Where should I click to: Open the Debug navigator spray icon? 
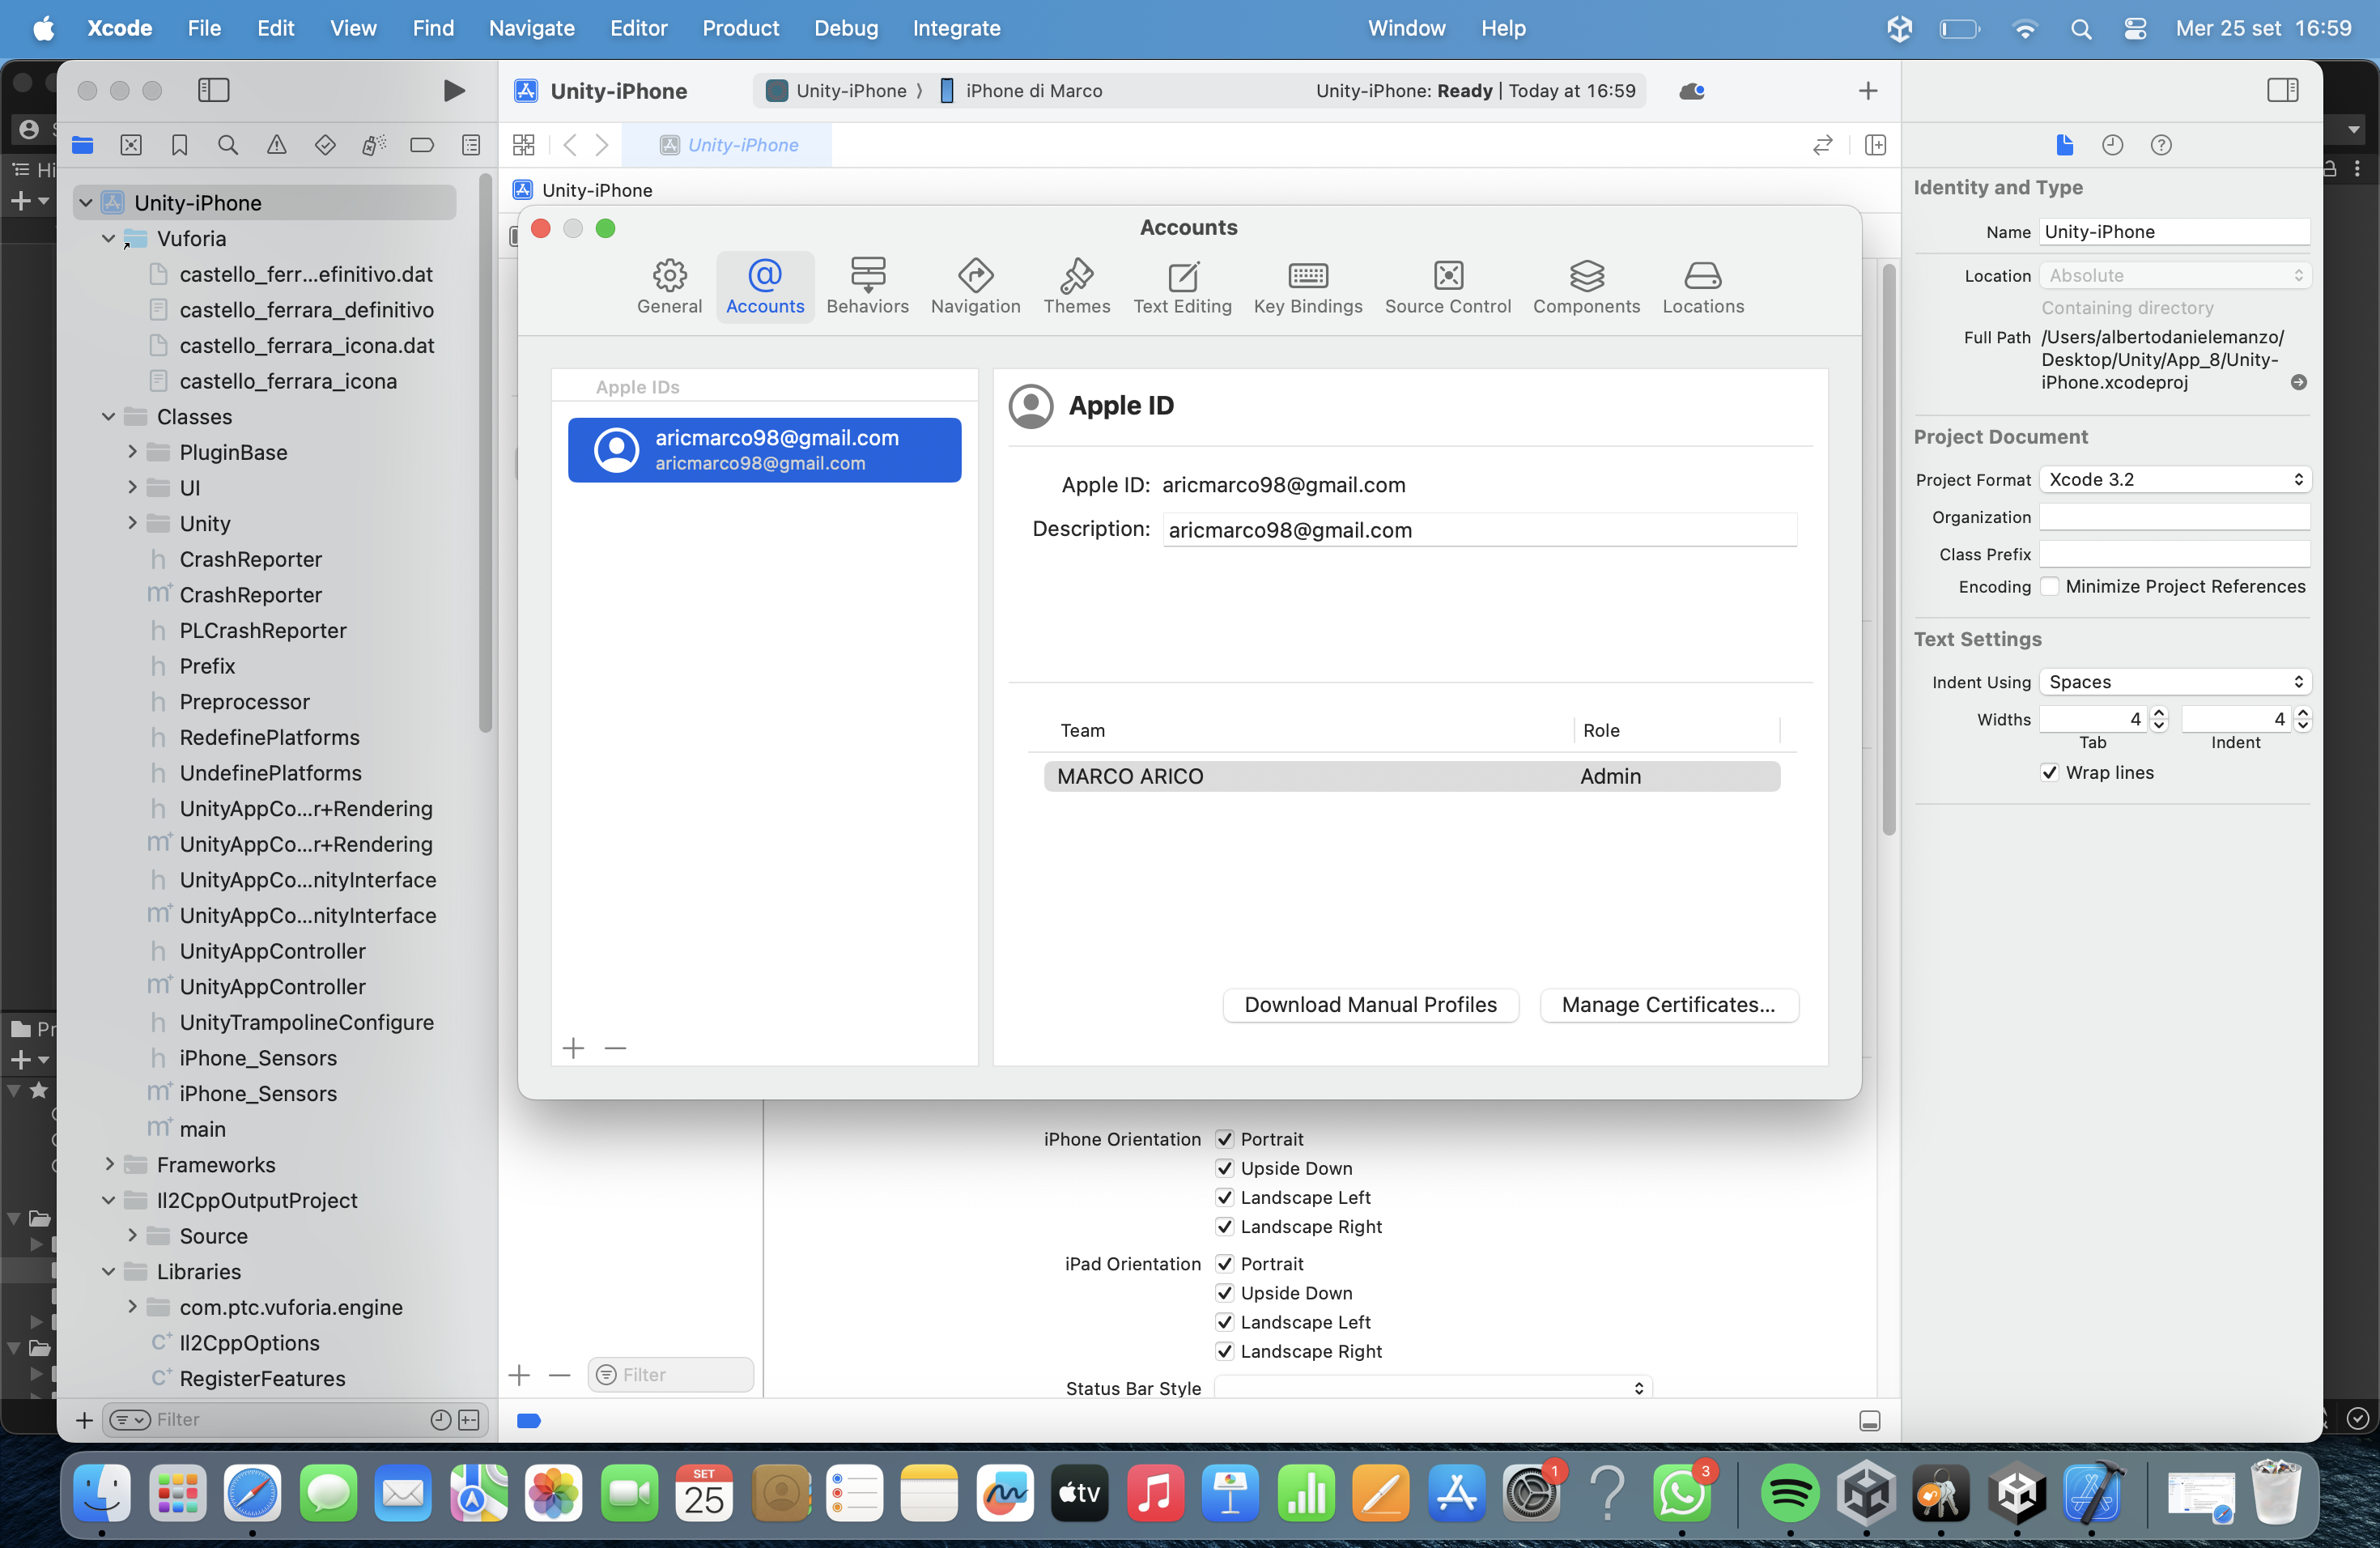point(374,145)
